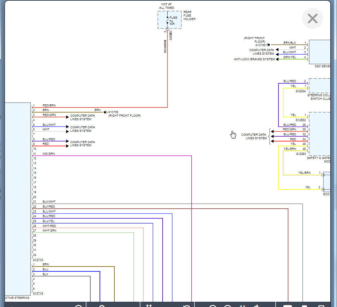Screen dimensions: 337x307
Task: Open connector X10334 reference
Action: [x=301, y=91]
